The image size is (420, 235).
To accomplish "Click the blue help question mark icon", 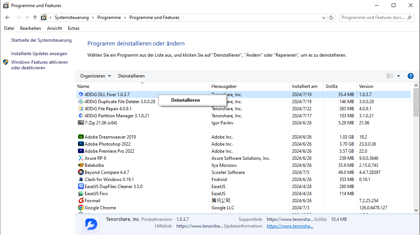I will click(411, 76).
